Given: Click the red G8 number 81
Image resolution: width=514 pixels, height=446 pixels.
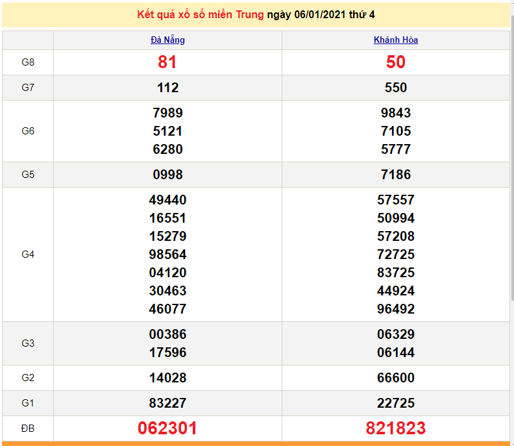Looking at the screenshot, I should (x=167, y=62).
